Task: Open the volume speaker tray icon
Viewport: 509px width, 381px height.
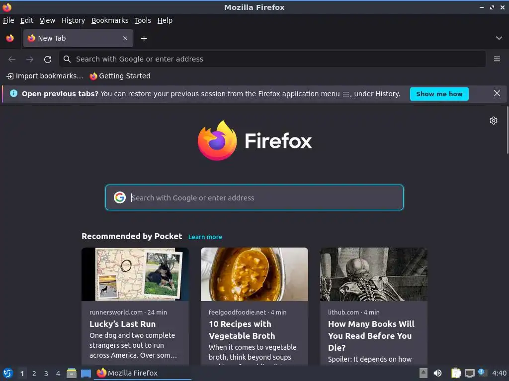Action: pyautogui.click(x=437, y=373)
